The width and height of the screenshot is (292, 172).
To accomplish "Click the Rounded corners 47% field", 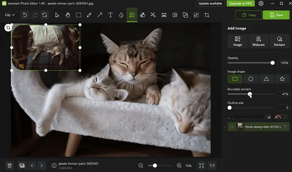I will point(284,94).
